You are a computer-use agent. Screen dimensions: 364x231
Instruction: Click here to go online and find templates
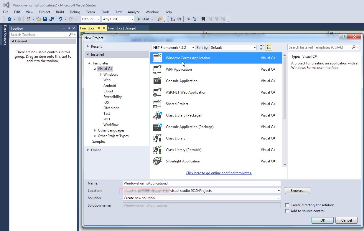(218, 173)
